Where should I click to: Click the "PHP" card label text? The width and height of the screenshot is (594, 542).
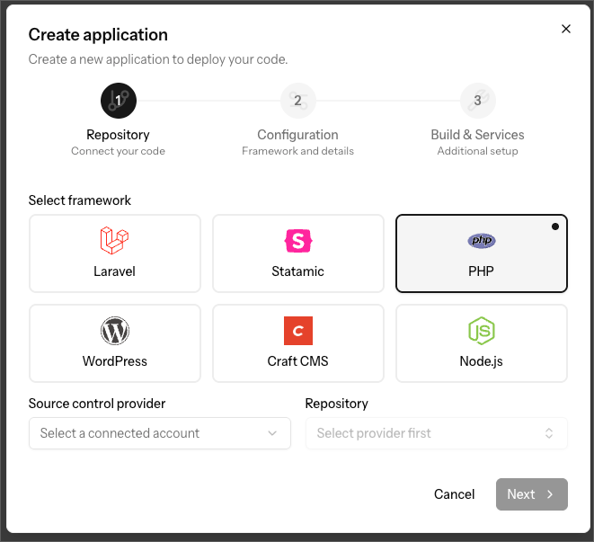[x=481, y=271]
